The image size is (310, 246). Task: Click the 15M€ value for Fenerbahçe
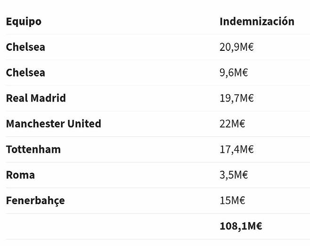point(232,201)
